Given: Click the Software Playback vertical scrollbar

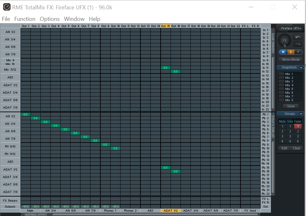Looking at the screenshot, I should [x=273, y=167].
